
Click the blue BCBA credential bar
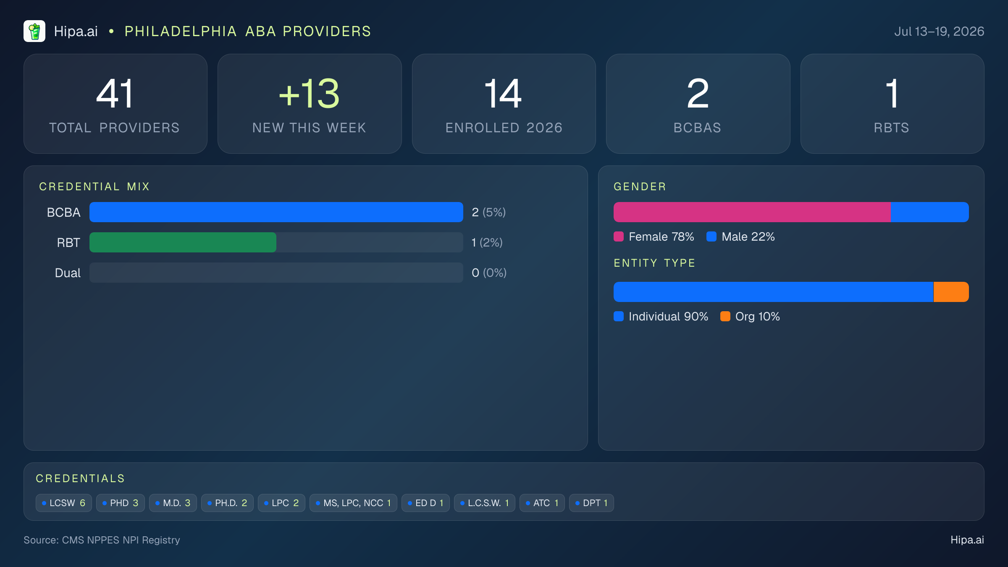click(276, 212)
